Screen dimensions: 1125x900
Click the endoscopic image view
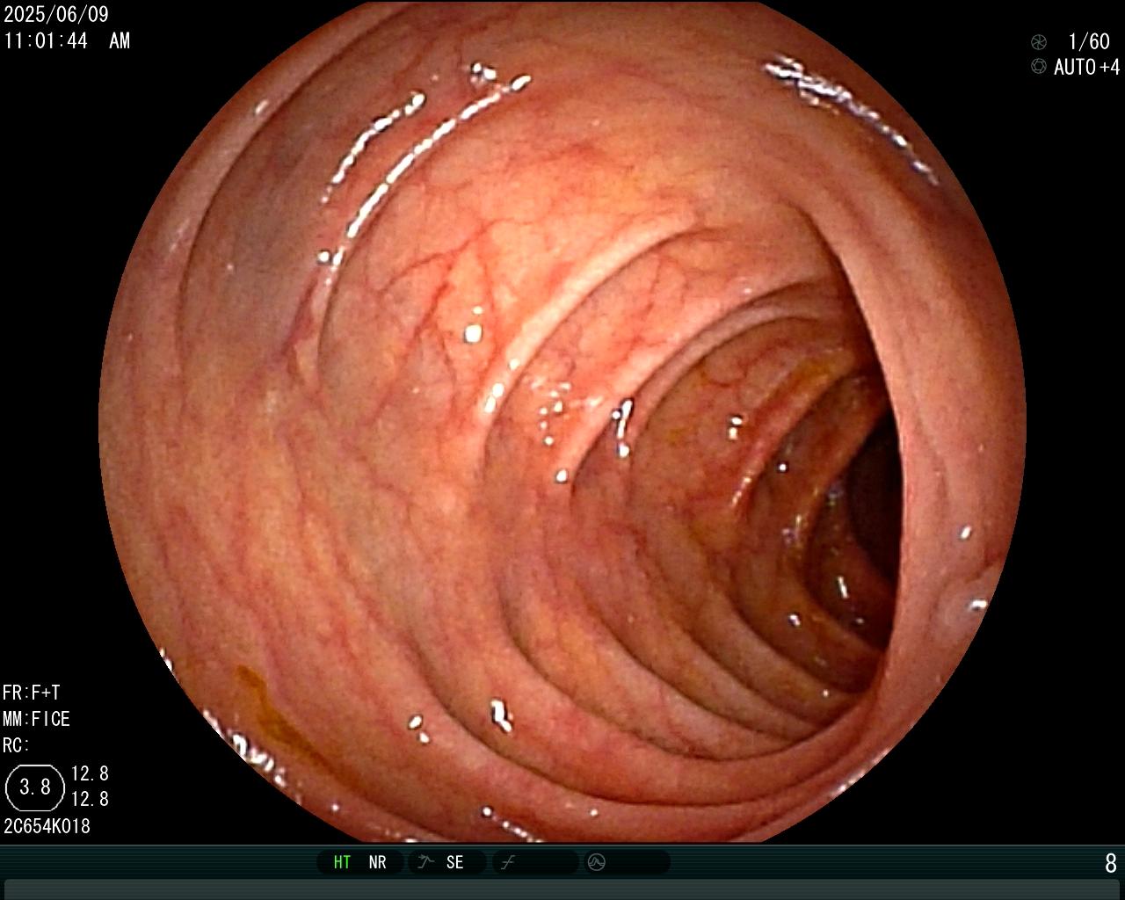click(x=562, y=422)
